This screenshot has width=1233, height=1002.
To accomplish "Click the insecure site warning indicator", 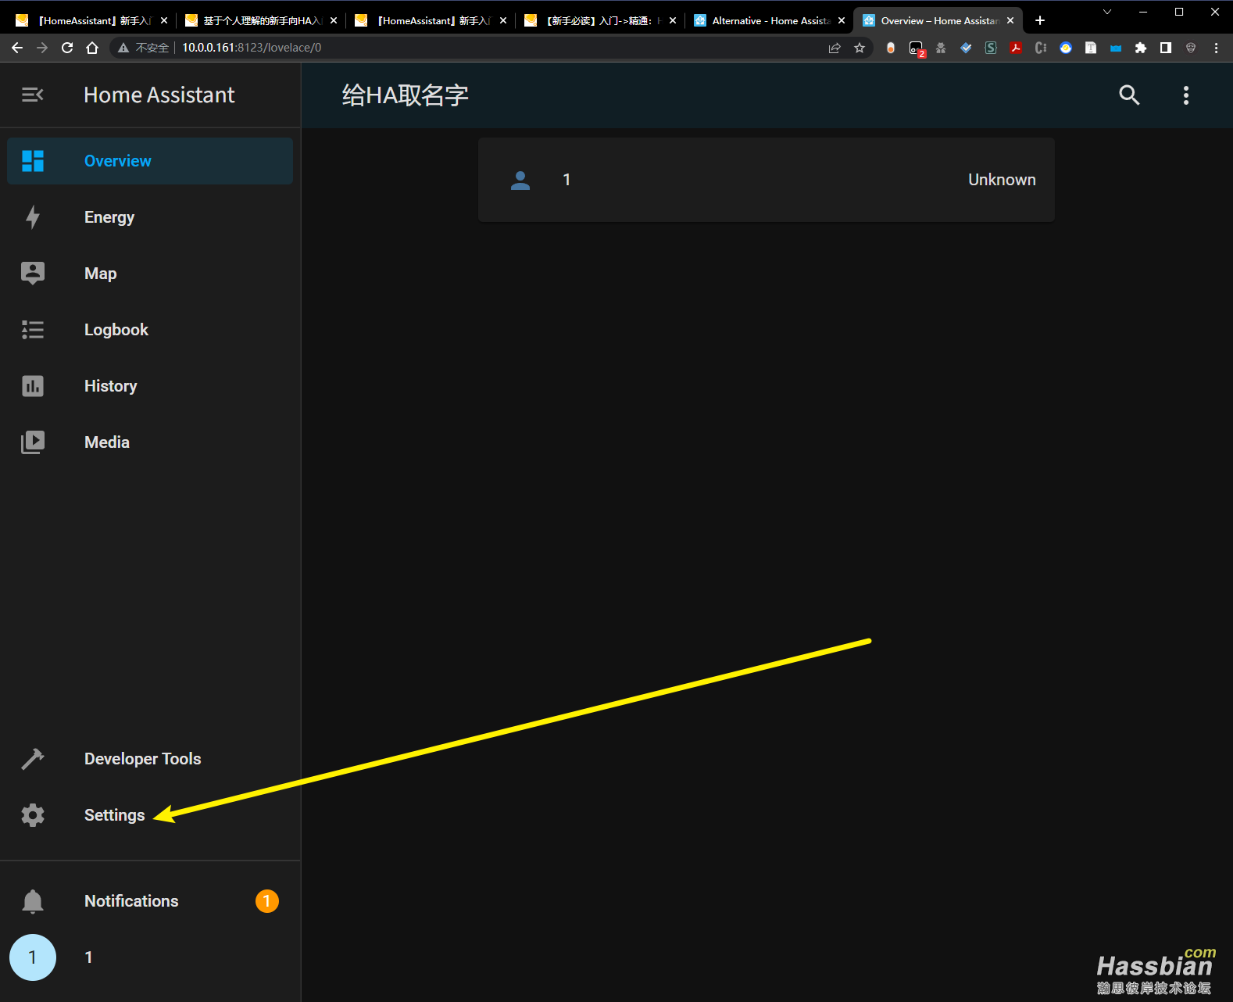I will [143, 48].
